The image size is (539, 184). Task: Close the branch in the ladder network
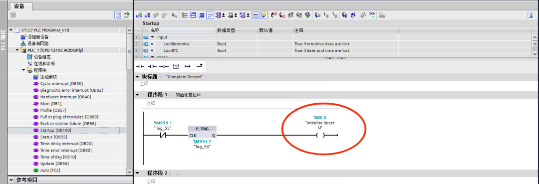click(x=199, y=65)
